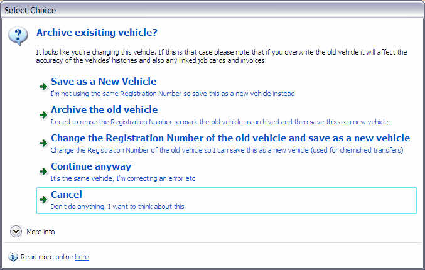Click the info icon beside Read more online
Image resolution: width=425 pixels, height=270 pixels.
[x=13, y=257]
